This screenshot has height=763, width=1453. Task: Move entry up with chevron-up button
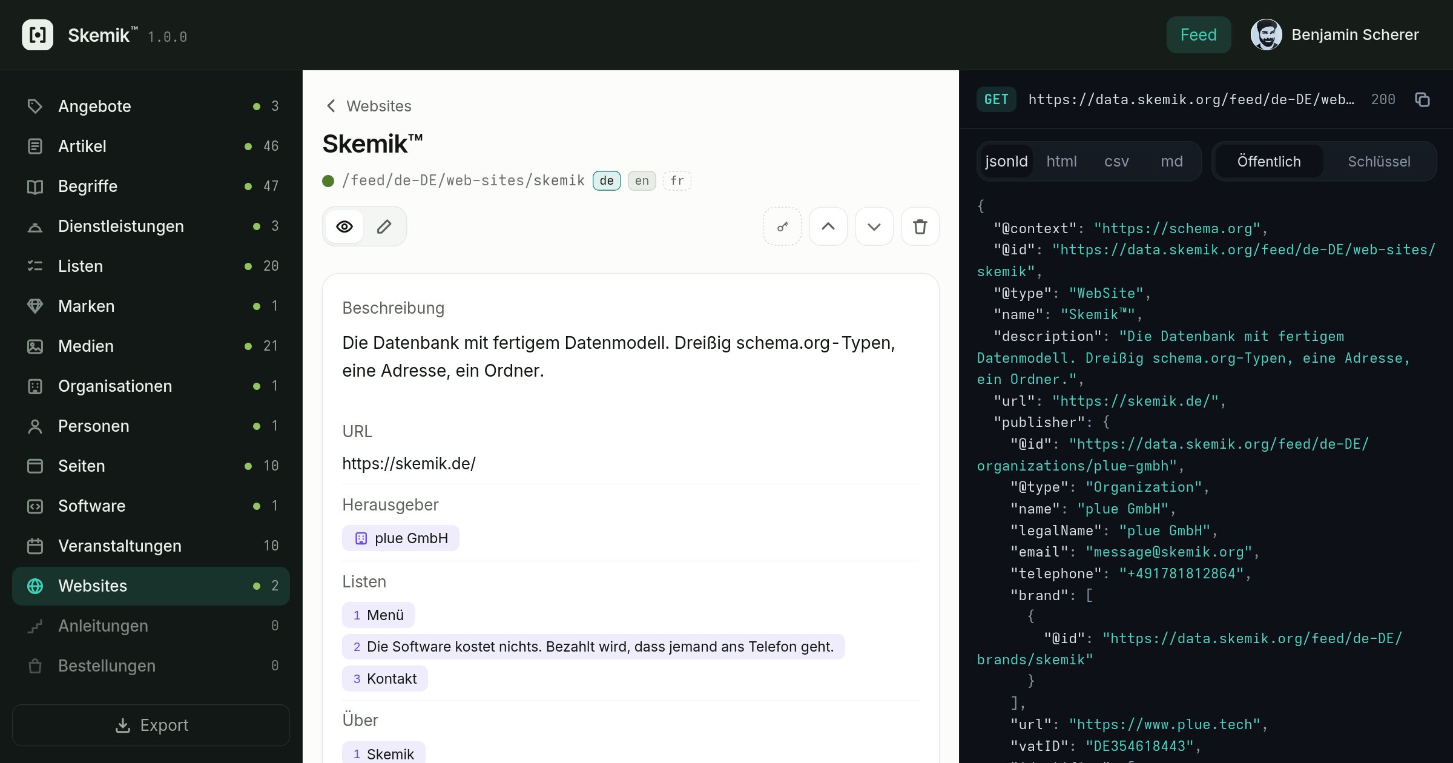coord(828,226)
